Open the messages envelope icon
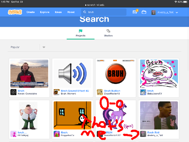Image resolution: width=189 pixels, height=142 pixels. pos(135,12)
